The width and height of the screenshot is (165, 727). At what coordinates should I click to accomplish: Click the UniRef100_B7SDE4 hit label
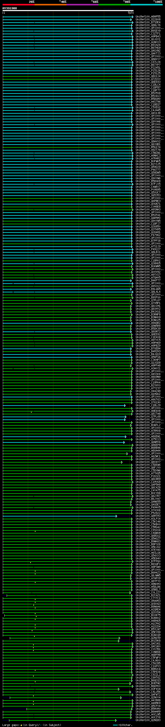point(148,22)
